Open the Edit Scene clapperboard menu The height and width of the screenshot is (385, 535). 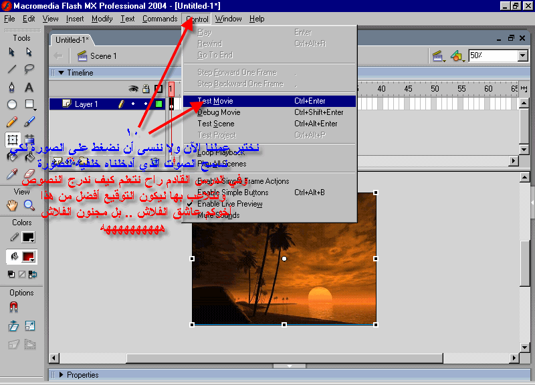[x=439, y=56]
